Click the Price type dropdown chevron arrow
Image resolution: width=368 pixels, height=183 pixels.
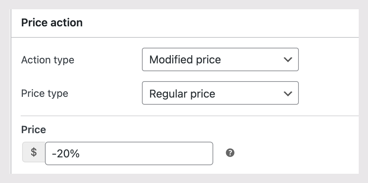click(x=288, y=94)
